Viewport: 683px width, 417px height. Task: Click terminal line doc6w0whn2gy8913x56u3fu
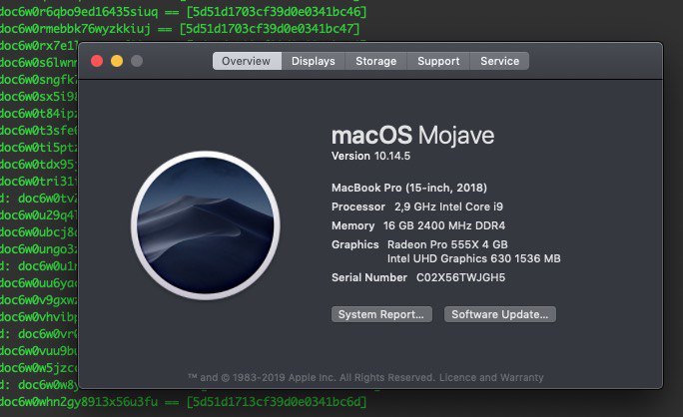(x=79, y=401)
